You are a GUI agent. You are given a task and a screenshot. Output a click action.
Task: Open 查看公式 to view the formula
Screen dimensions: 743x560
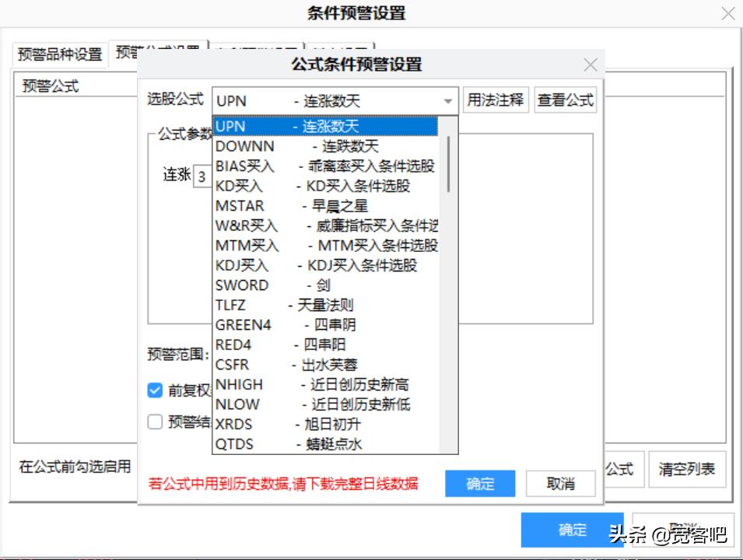click(565, 99)
